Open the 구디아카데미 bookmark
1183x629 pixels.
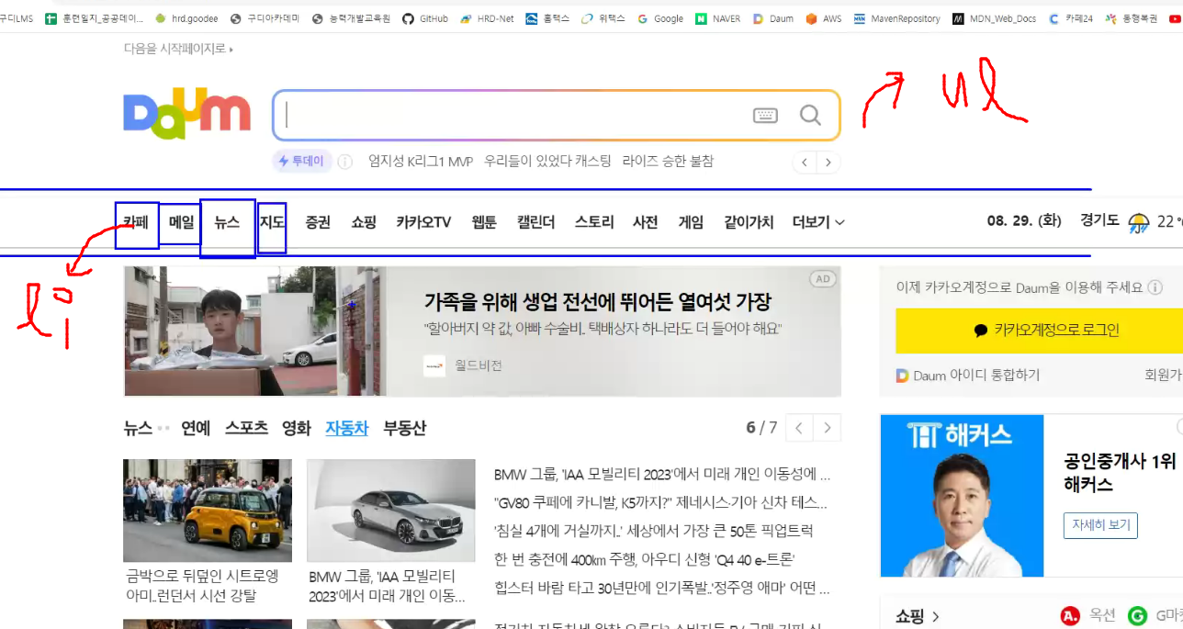tap(265, 18)
